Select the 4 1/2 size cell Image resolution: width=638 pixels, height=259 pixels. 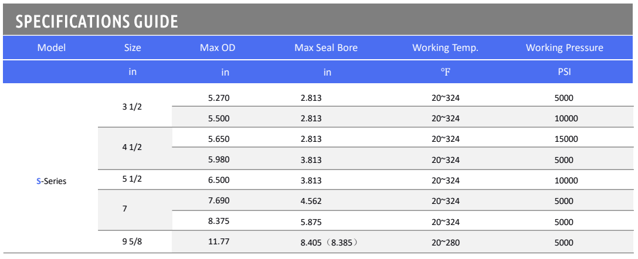point(132,147)
